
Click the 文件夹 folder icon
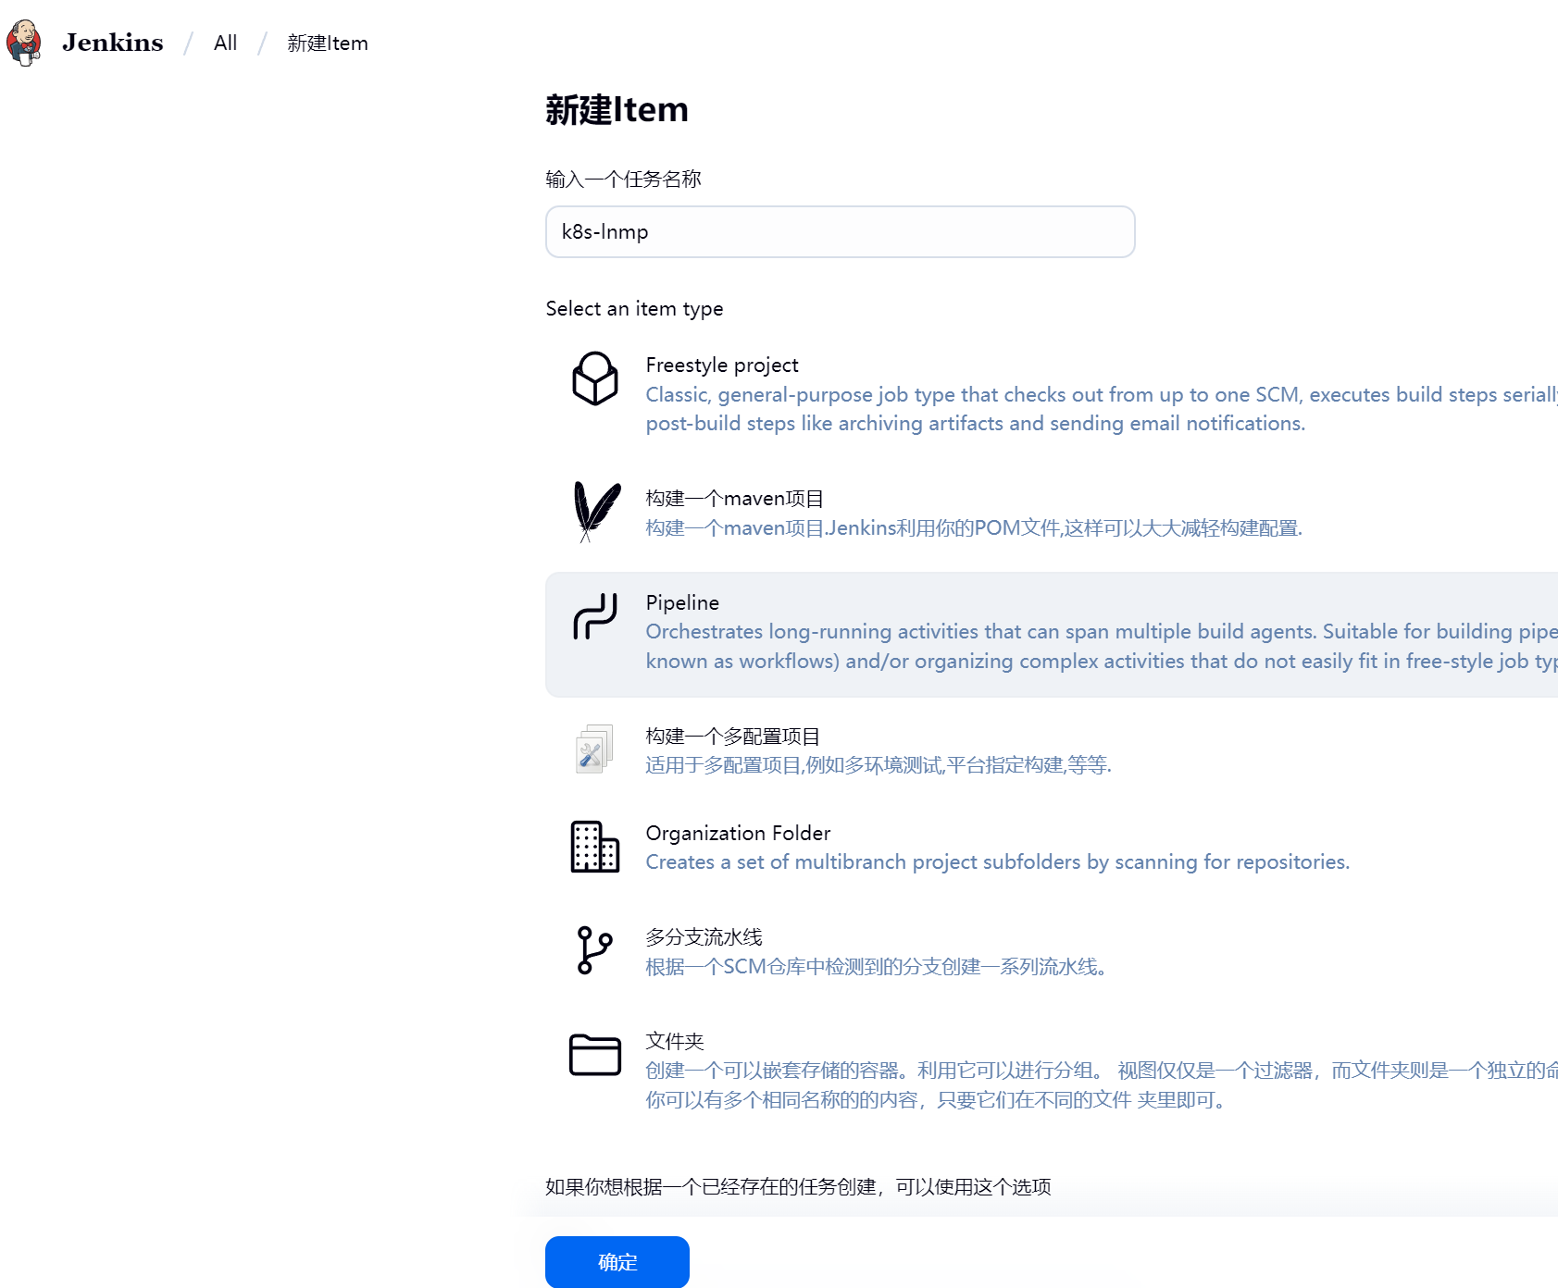click(595, 1055)
